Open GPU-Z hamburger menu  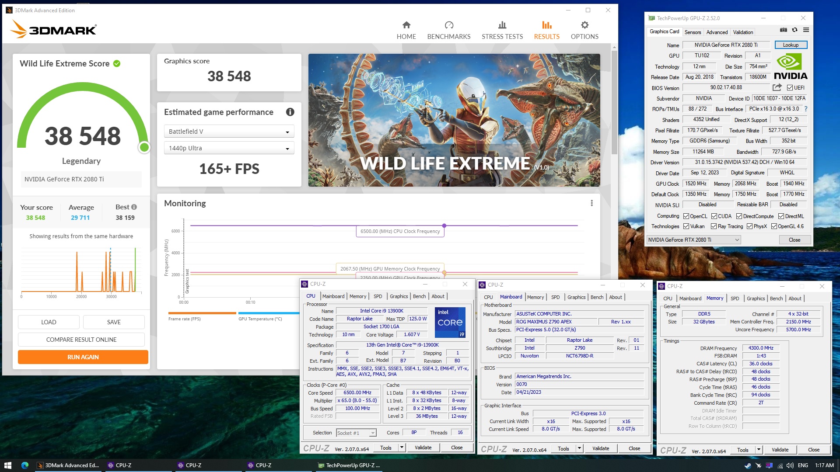point(806,30)
